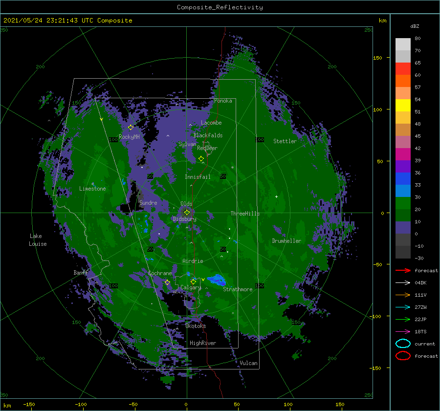Click the Airdrie city label
Viewport: 440px width, 411px height.
tap(193, 261)
